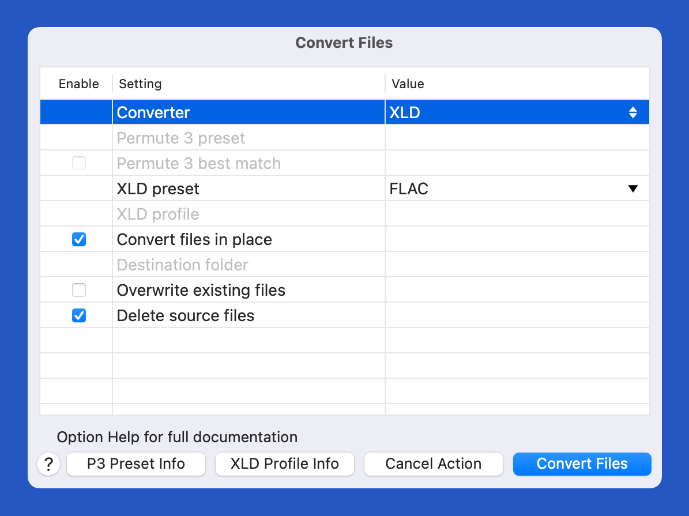Select the Delete source files label
This screenshot has width=689, height=516.
pyautogui.click(x=186, y=315)
